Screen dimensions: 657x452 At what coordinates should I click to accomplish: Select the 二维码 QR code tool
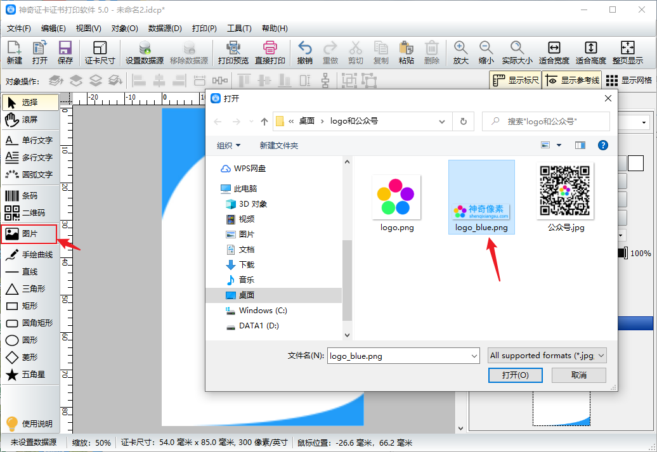pyautogui.click(x=29, y=213)
